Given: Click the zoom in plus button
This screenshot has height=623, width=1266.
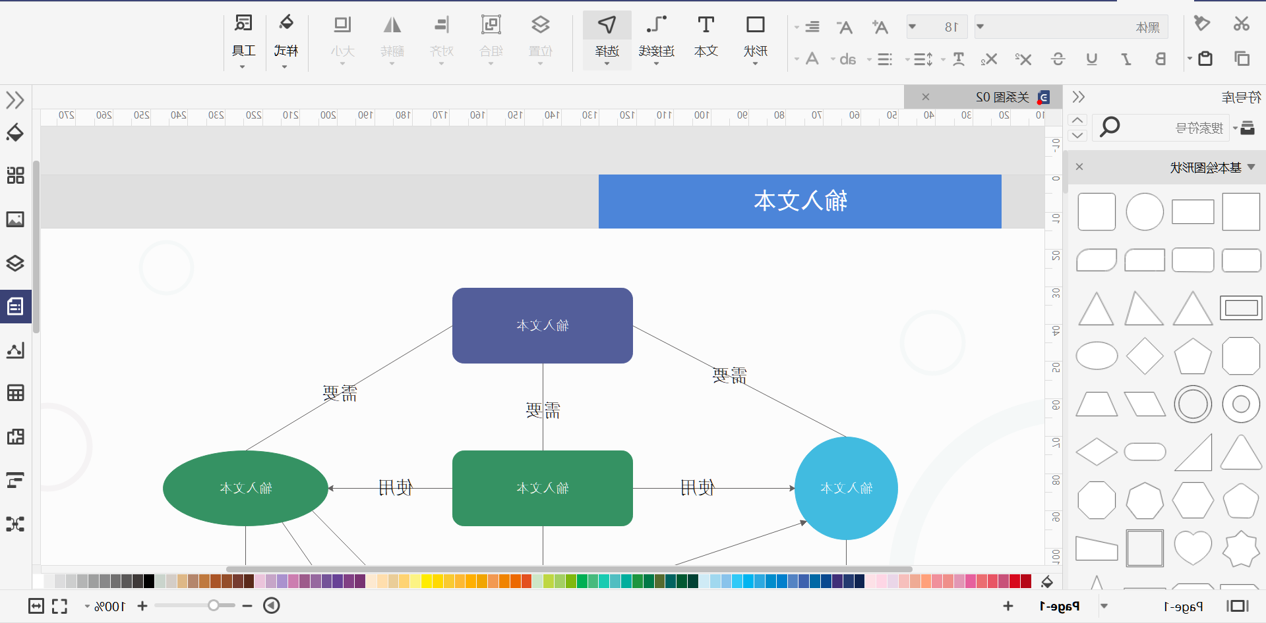Looking at the screenshot, I should pos(142,605).
